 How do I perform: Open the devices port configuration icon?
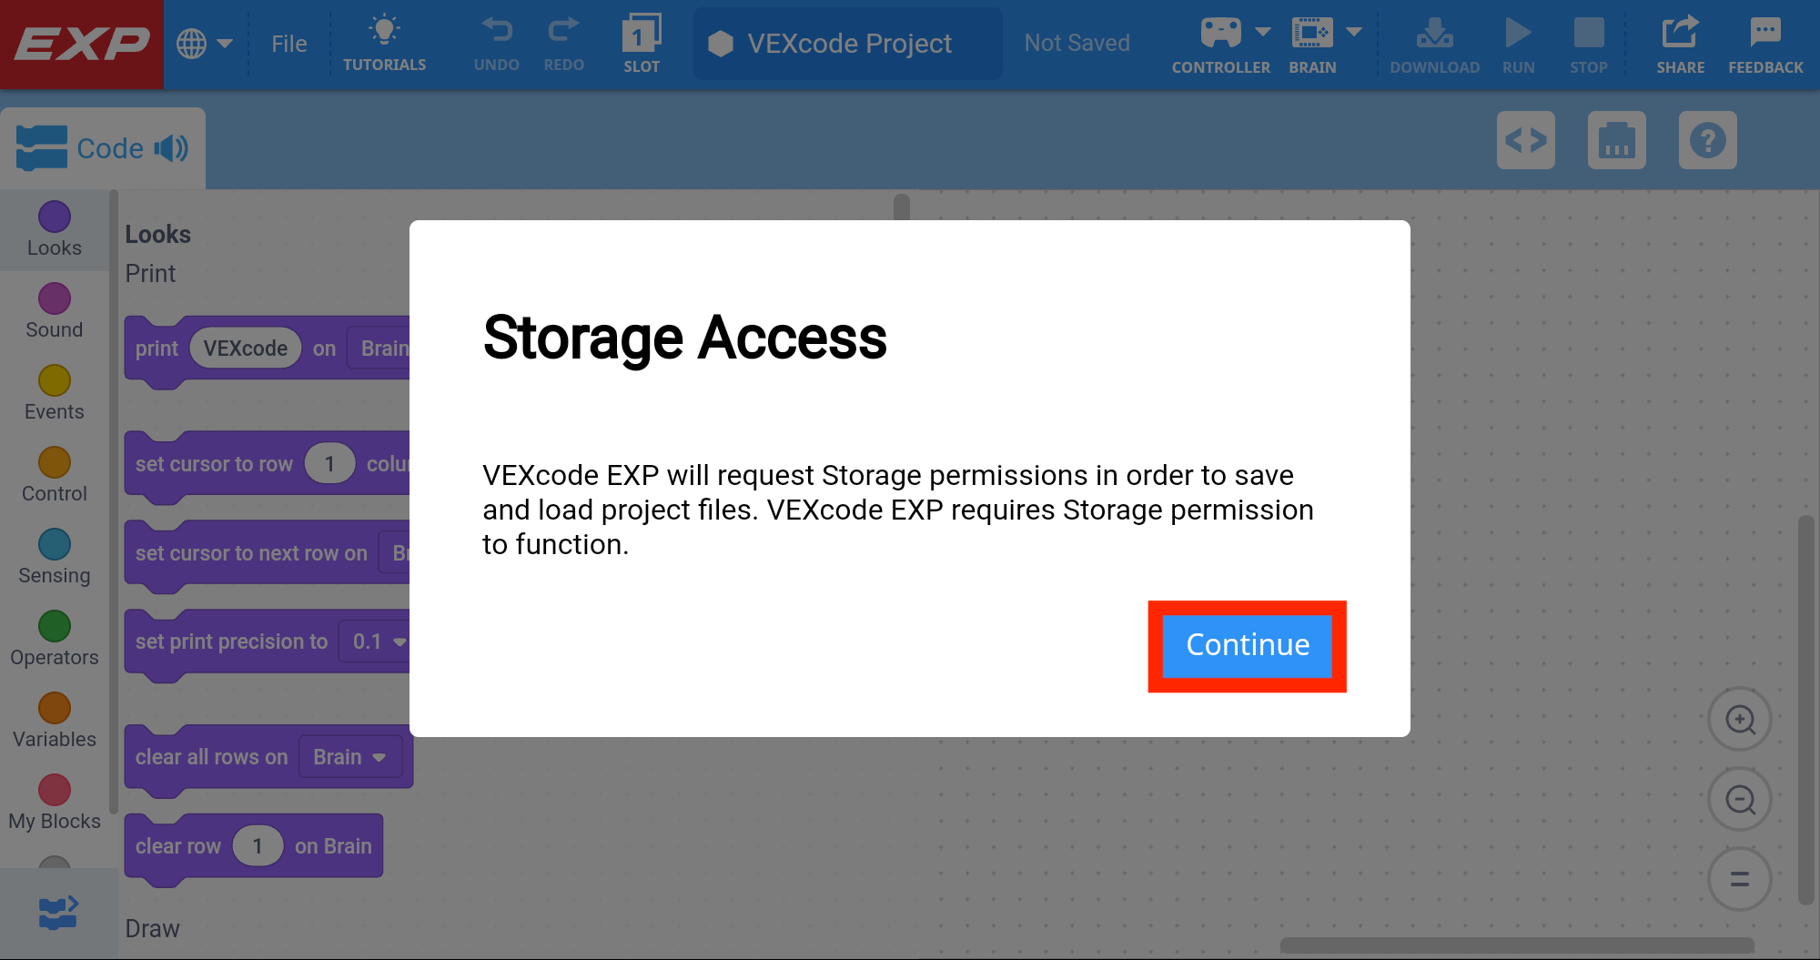(x=1616, y=140)
